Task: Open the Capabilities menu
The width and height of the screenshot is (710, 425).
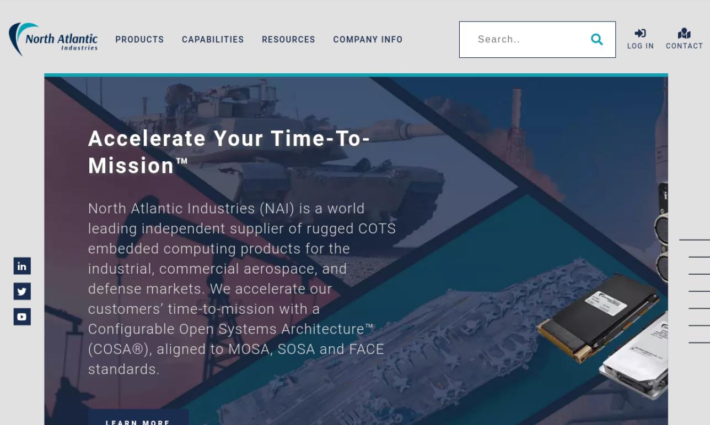Action: (213, 40)
